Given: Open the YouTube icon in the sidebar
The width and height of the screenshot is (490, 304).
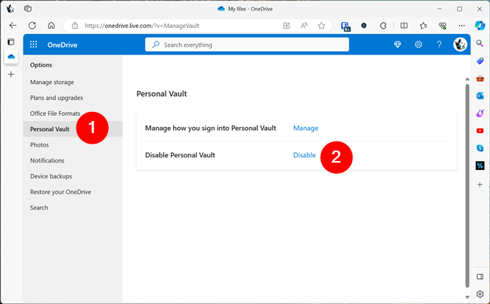Looking at the screenshot, I should 480,131.
